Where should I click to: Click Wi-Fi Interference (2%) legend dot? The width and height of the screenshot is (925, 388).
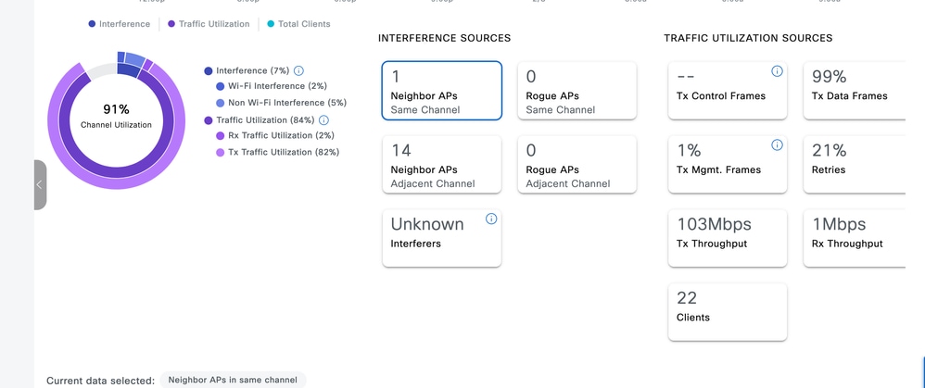(x=220, y=86)
